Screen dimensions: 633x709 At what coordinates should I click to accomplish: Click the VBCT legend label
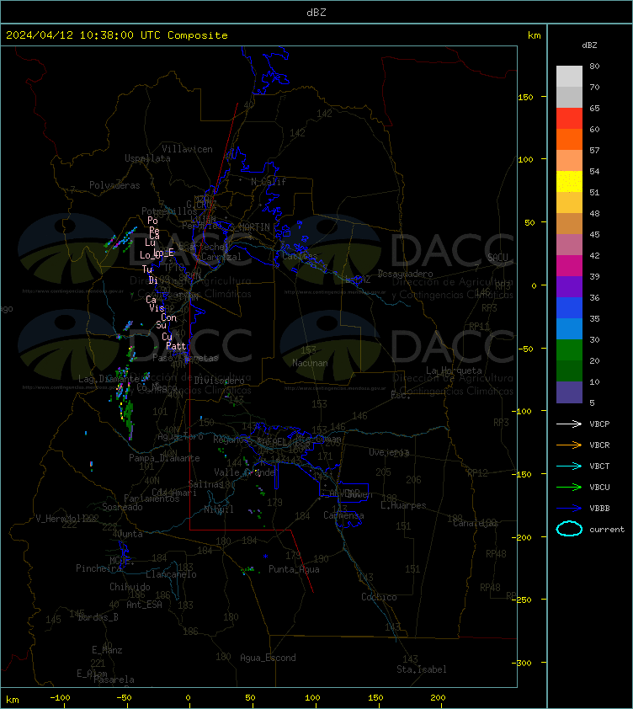pyautogui.click(x=599, y=466)
